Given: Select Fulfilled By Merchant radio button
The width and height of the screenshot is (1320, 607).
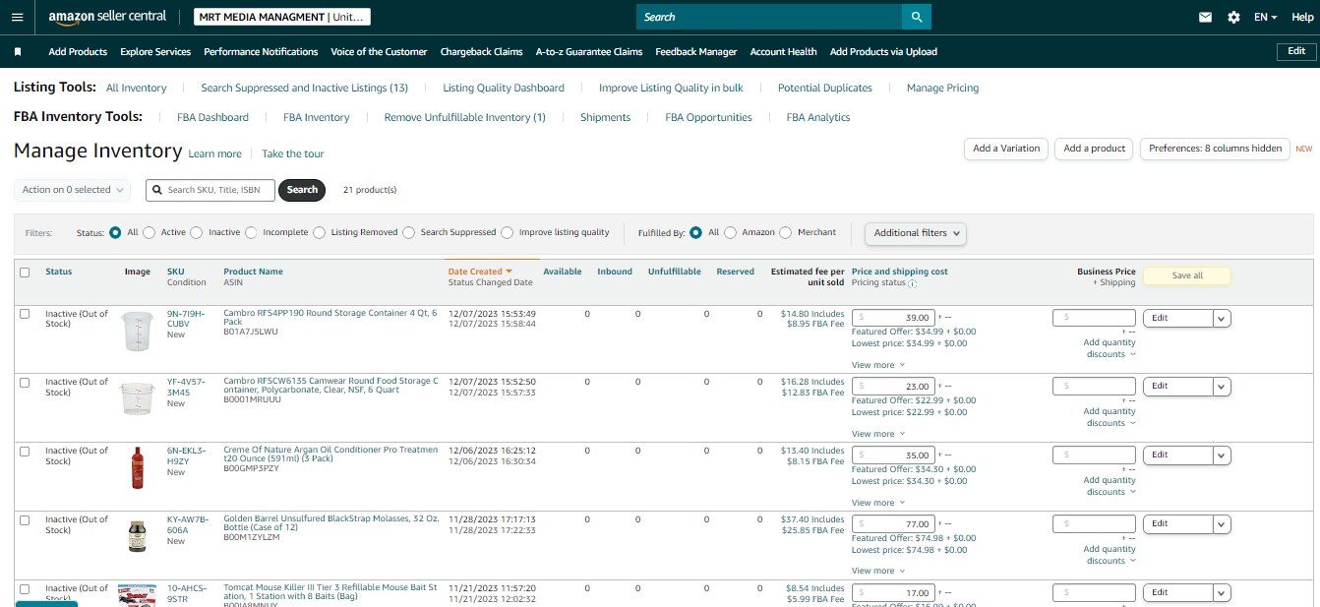Looking at the screenshot, I should 785,232.
